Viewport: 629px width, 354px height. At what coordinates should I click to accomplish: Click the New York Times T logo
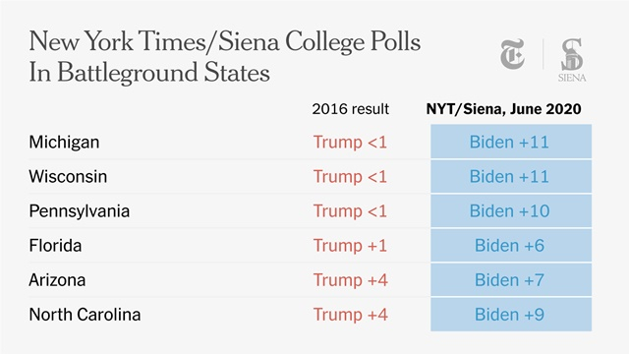pyautogui.click(x=512, y=54)
